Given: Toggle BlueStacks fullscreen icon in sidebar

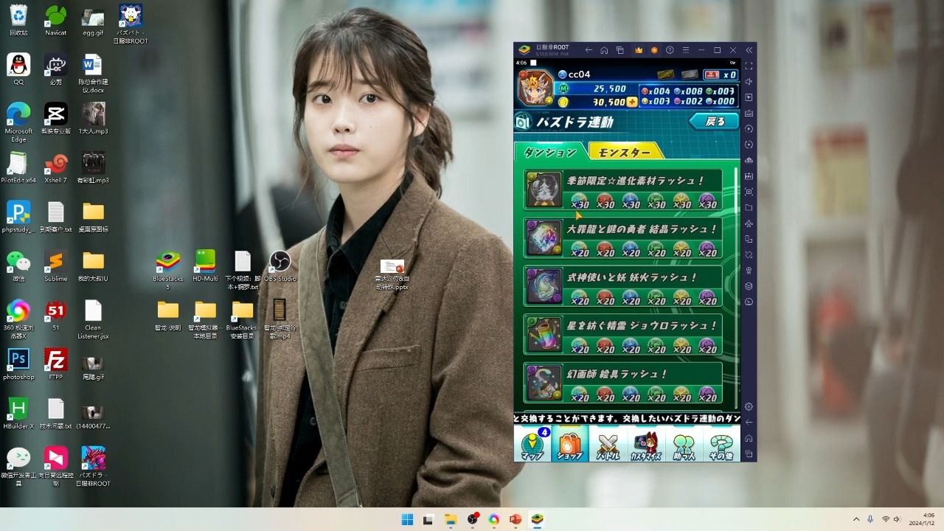Looking at the screenshot, I should pos(749,66).
